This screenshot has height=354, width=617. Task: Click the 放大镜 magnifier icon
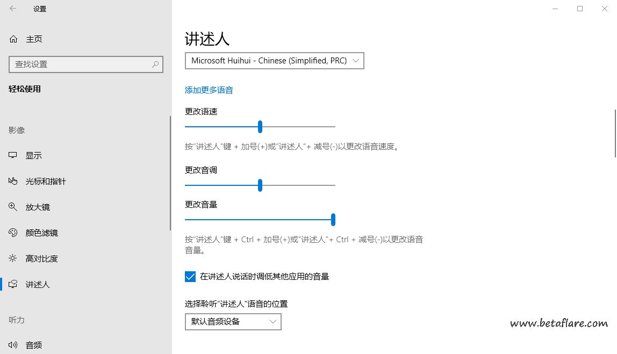[13, 207]
